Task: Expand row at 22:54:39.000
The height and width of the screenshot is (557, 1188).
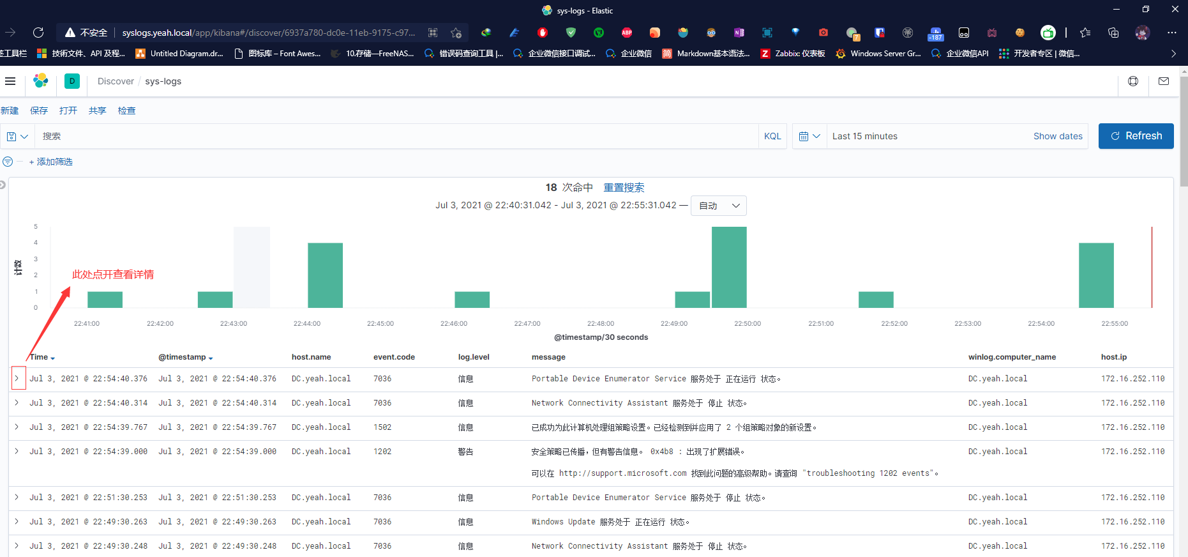Action: (x=17, y=451)
